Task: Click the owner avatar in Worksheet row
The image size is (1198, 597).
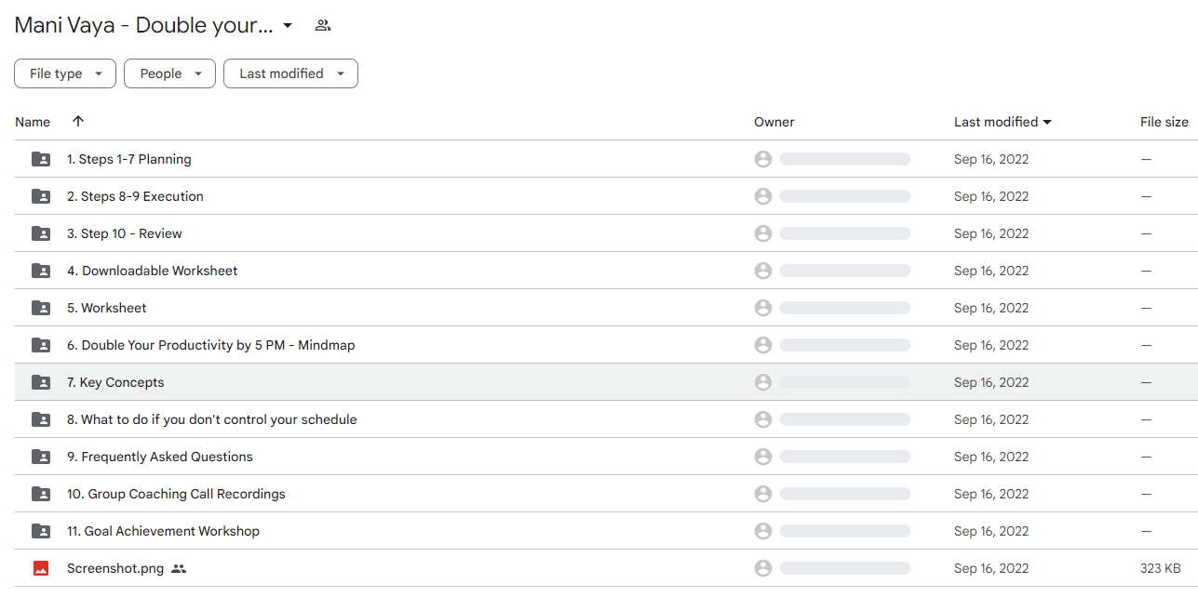Action: [763, 308]
